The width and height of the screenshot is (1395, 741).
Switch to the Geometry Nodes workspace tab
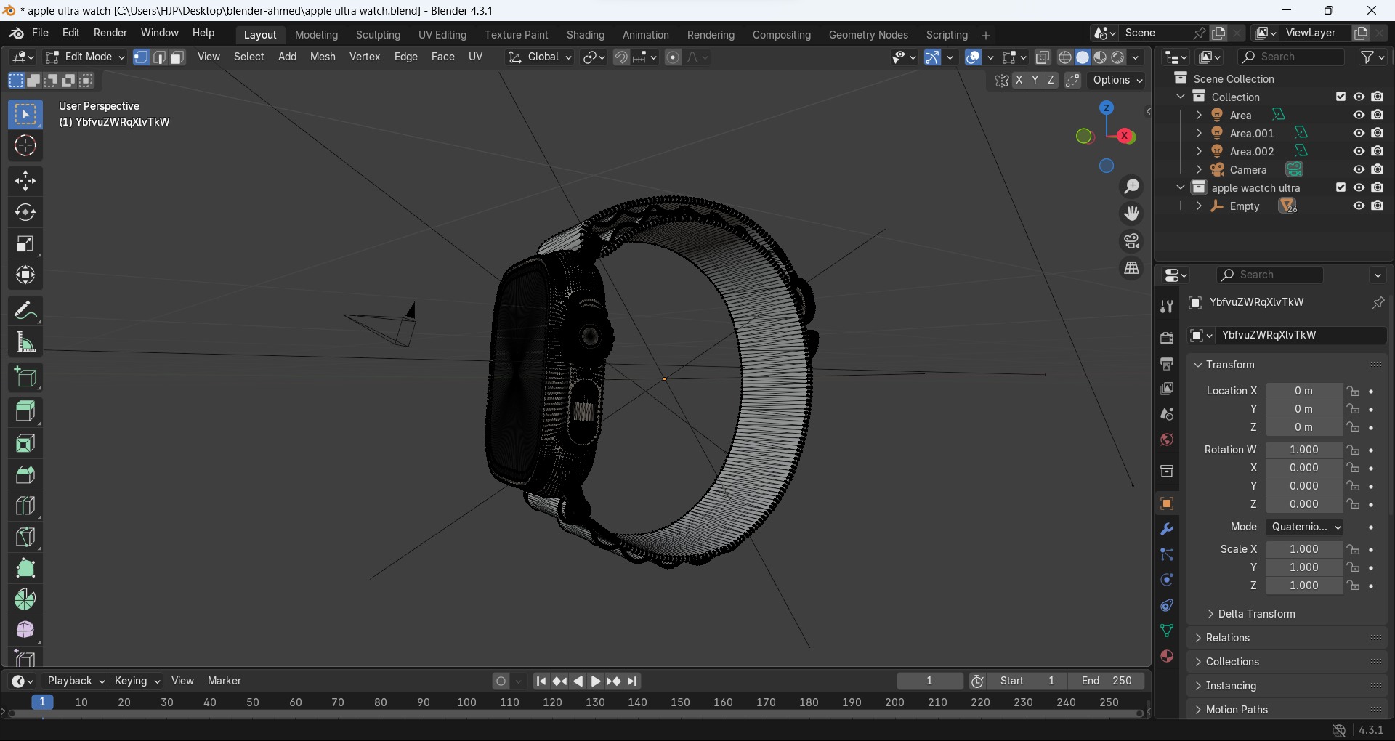coord(868,35)
